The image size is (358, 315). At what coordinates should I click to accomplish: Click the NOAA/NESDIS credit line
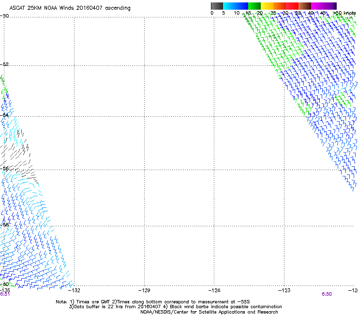pyautogui.click(x=209, y=312)
